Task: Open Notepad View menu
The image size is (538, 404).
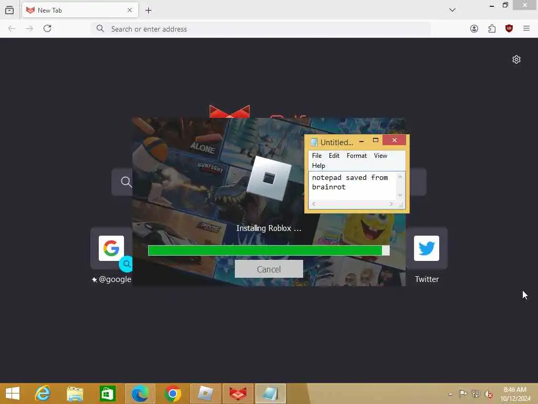Action: 380,156
